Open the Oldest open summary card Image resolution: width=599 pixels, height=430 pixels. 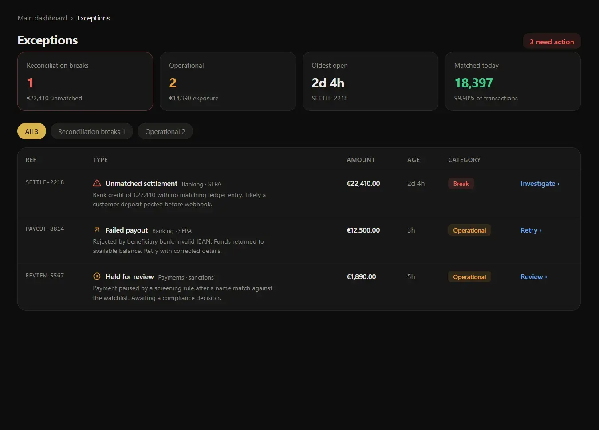click(370, 82)
